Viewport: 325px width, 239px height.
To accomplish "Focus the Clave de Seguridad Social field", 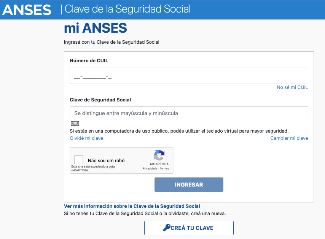I will point(189,113).
